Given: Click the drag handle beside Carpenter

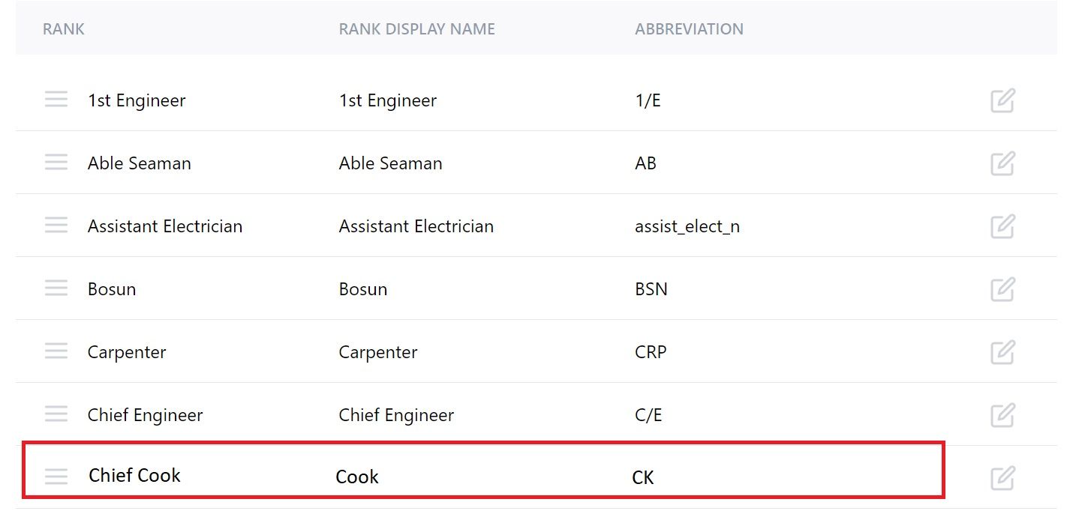Looking at the screenshot, I should (56, 351).
